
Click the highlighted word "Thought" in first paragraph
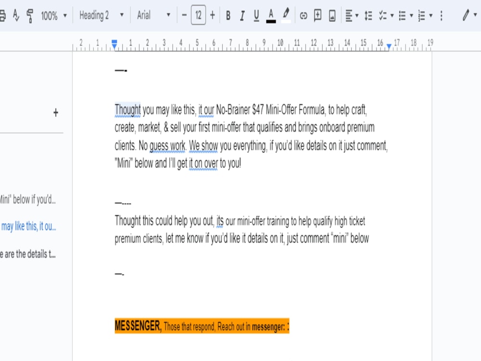click(x=127, y=110)
